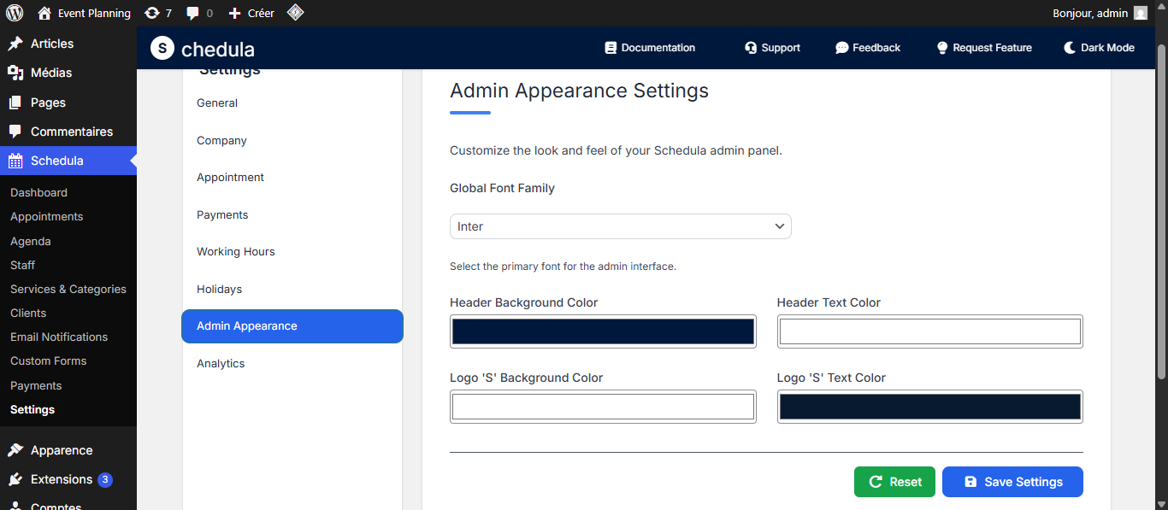The width and height of the screenshot is (1168, 510).
Task: Open the Appointment settings tab
Action: (x=292, y=178)
